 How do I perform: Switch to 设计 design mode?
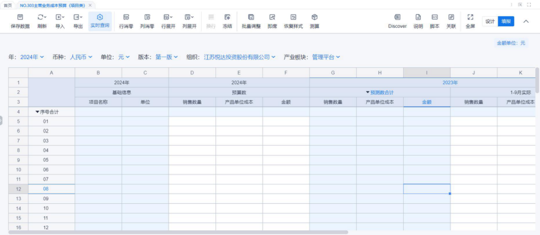tap(490, 21)
